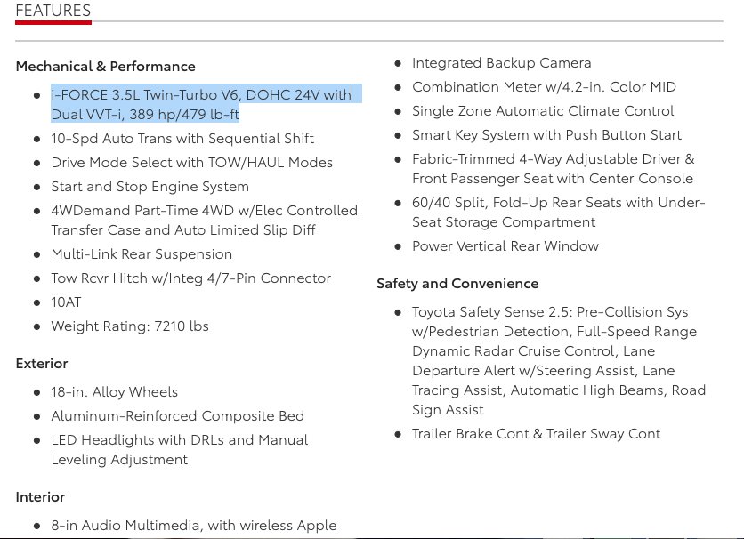The width and height of the screenshot is (744, 539).
Task: Click the Trailer Brake Cont & Trailer Sway Cont item
Action: click(536, 434)
